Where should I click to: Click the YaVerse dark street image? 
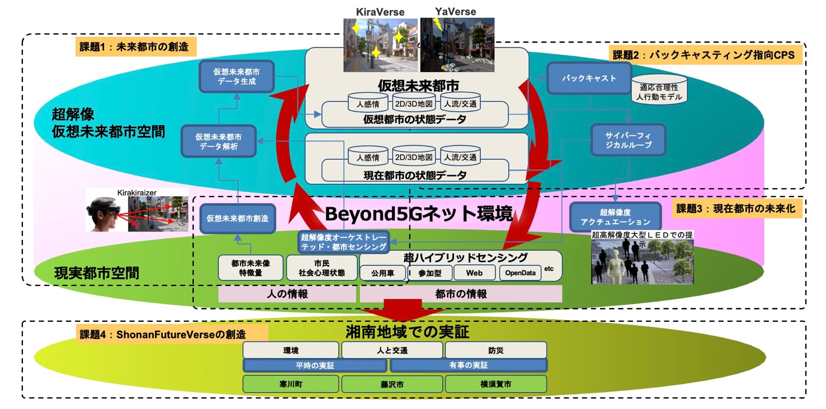pos(457,45)
